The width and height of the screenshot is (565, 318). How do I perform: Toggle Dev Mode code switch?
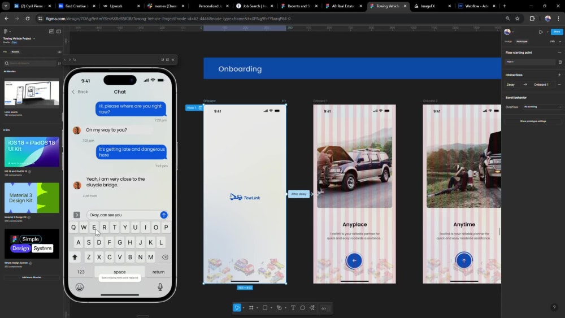[x=324, y=308]
